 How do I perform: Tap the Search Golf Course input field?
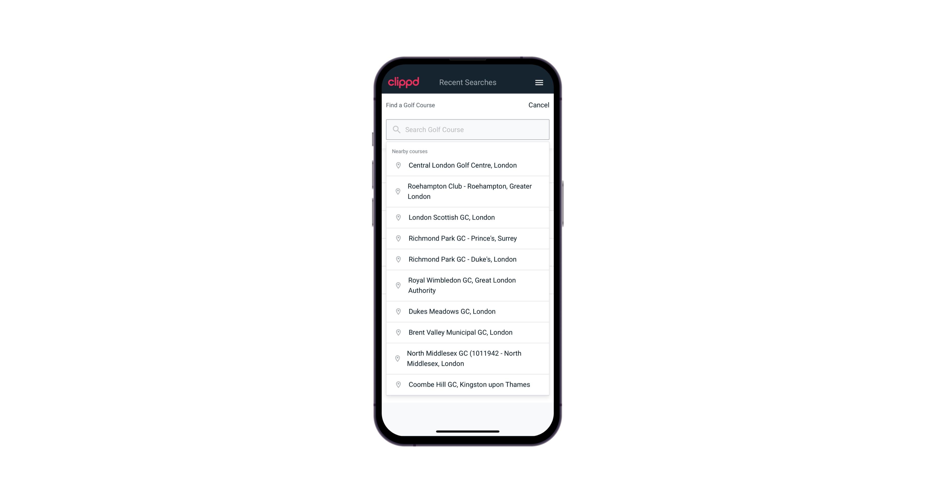pyautogui.click(x=468, y=129)
